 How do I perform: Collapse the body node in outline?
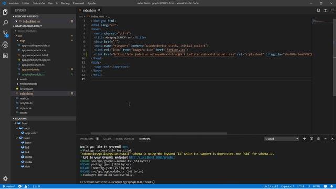click(17, 128)
